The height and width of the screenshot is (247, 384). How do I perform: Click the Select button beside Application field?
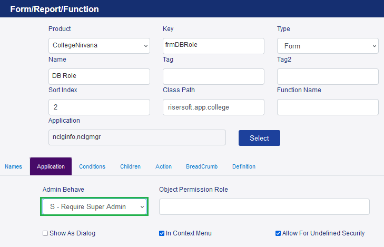point(259,138)
